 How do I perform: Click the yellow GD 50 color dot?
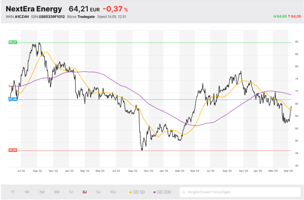pos(131,192)
